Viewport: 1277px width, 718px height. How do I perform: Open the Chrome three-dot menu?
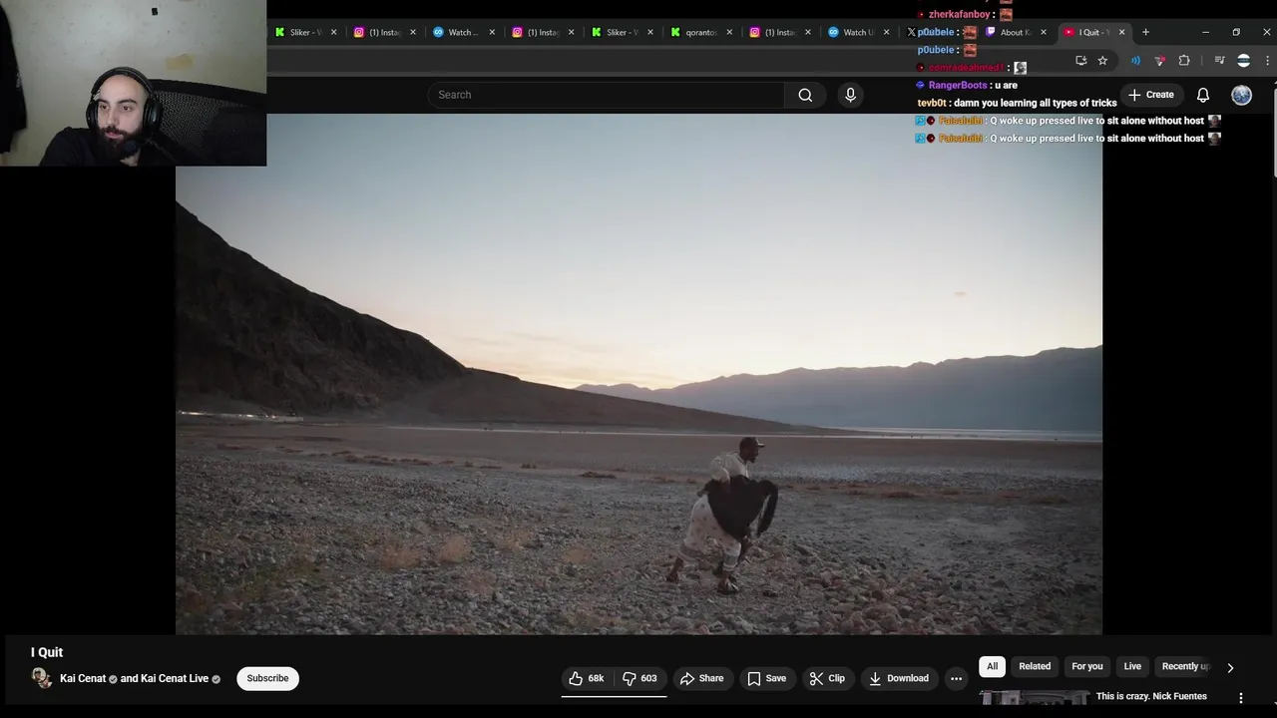[x=1267, y=61]
